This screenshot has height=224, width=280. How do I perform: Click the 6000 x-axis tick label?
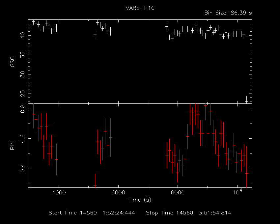pos(118,193)
